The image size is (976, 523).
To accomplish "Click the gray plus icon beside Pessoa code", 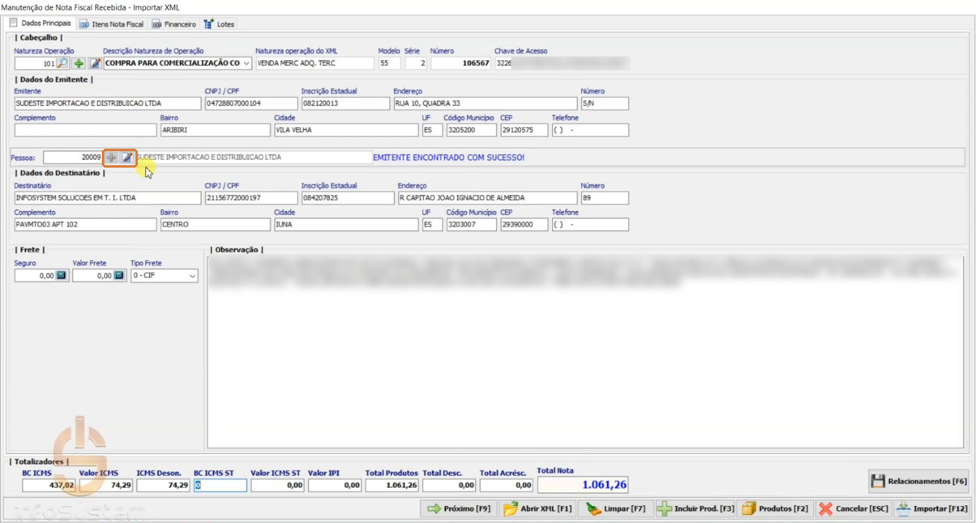I will (x=111, y=157).
